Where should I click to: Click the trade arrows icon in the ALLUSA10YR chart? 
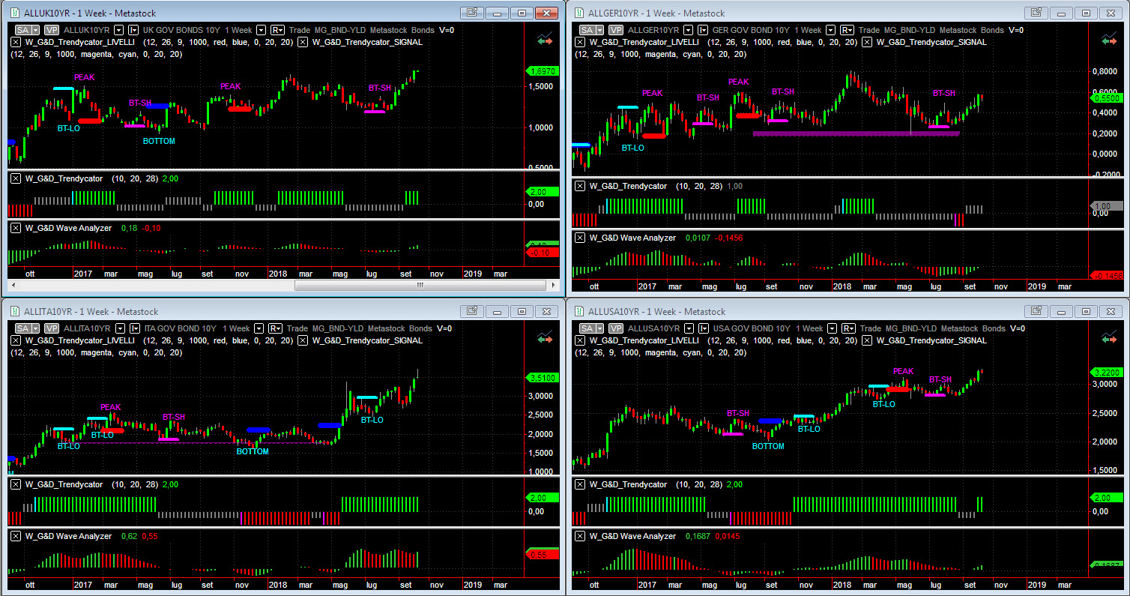pos(1111,337)
